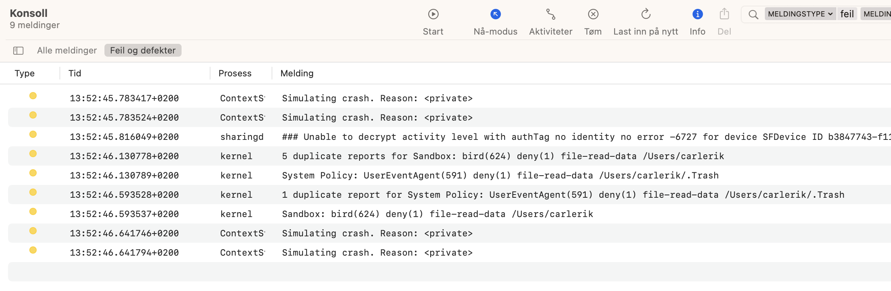Toggle the sidebar visibility icon
The height and width of the screenshot is (291, 891).
tap(18, 51)
